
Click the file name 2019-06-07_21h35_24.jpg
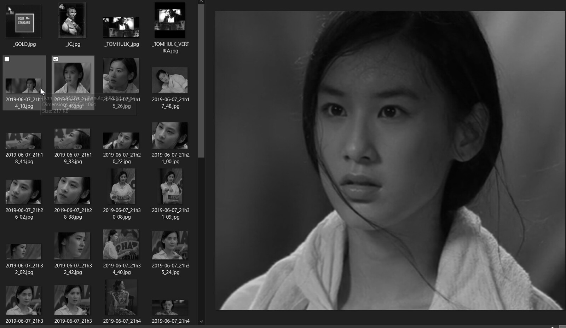click(171, 269)
